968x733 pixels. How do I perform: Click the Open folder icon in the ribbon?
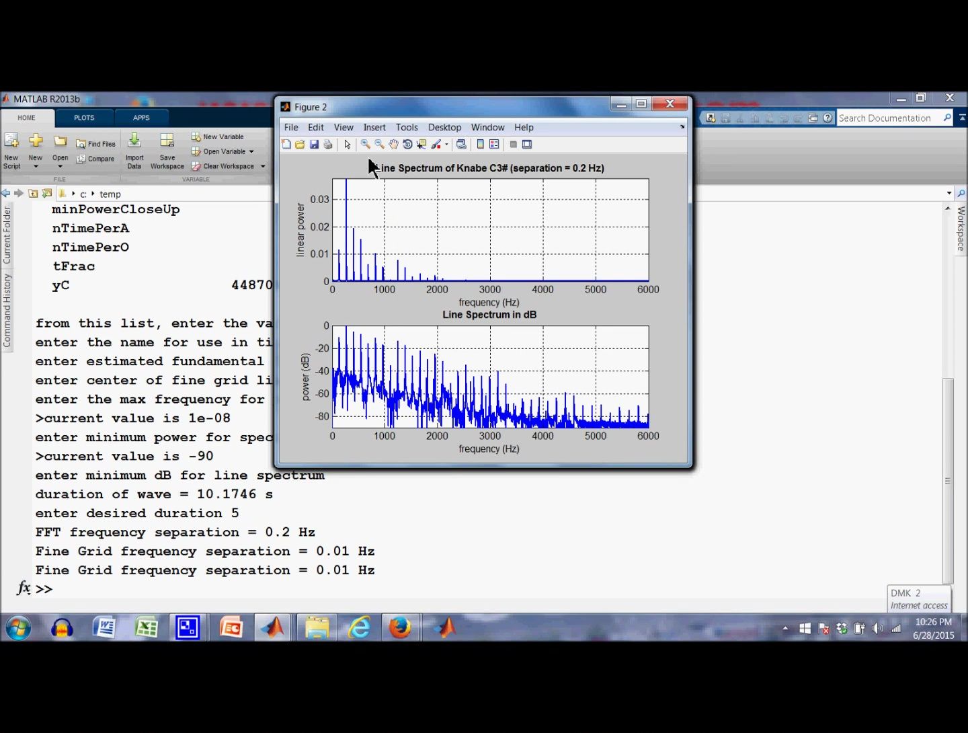61,141
